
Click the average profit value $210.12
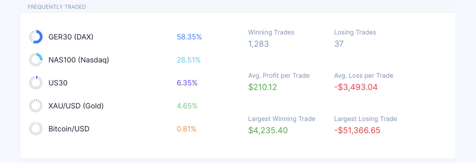pos(263,87)
